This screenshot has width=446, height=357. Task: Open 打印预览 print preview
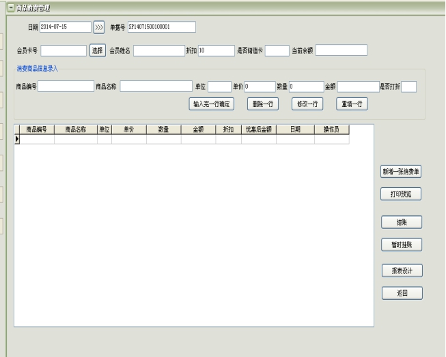[x=402, y=194]
